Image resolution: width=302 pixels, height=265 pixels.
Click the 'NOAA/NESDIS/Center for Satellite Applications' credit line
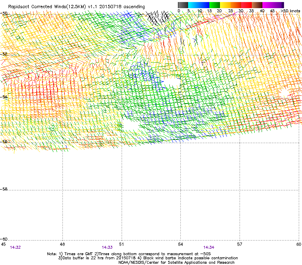pos(176,263)
